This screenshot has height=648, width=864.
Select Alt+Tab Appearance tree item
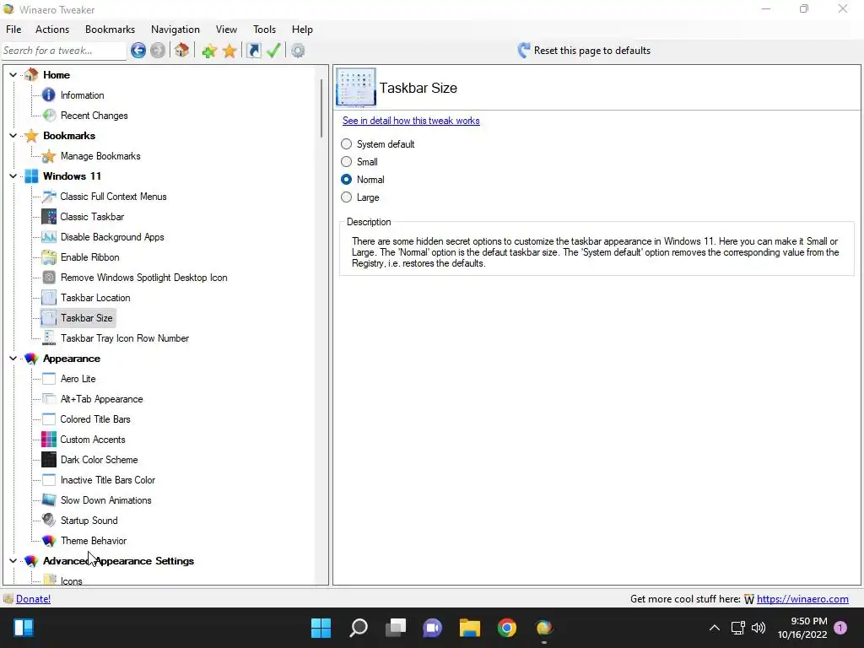pyautogui.click(x=102, y=399)
